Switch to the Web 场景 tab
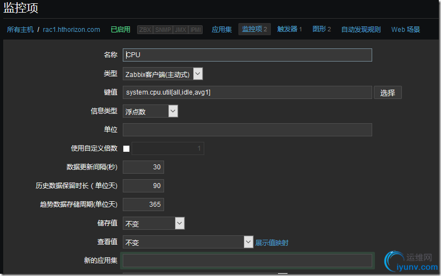Viewport: 441px width, 276px height. tap(406, 30)
